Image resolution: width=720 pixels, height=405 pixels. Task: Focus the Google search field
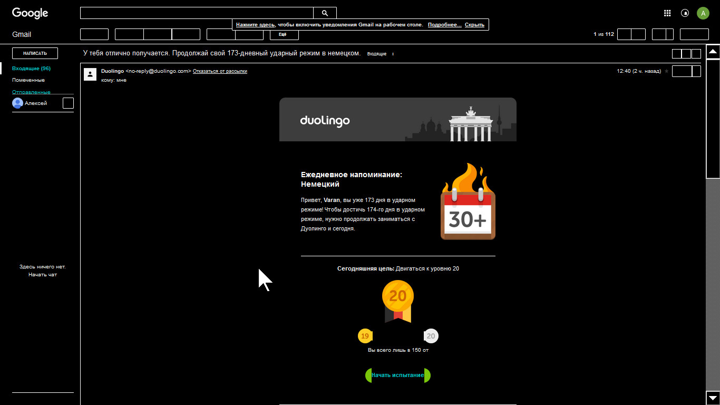197,13
